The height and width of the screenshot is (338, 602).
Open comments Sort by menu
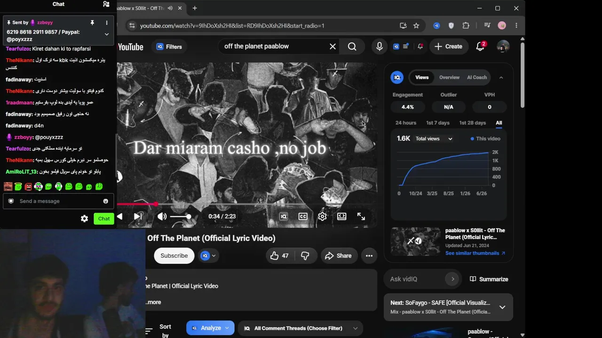click(158, 331)
